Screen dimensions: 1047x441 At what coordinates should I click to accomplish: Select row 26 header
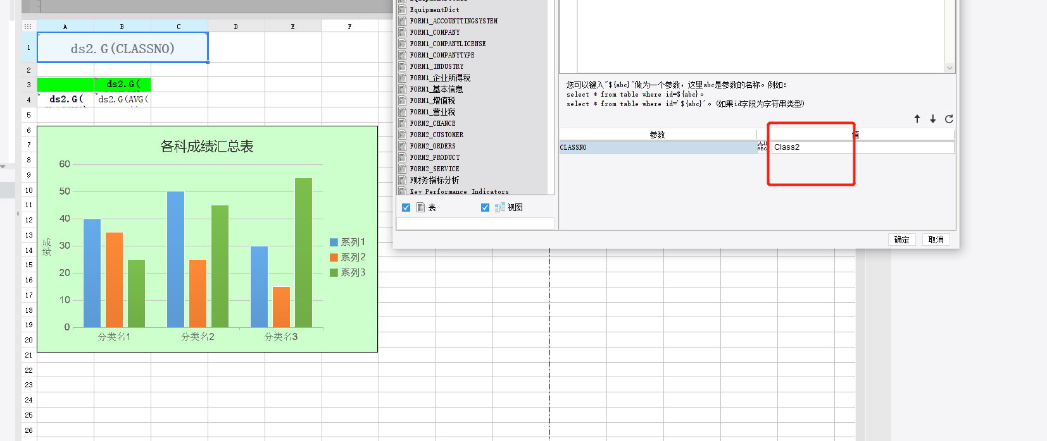[x=28, y=430]
